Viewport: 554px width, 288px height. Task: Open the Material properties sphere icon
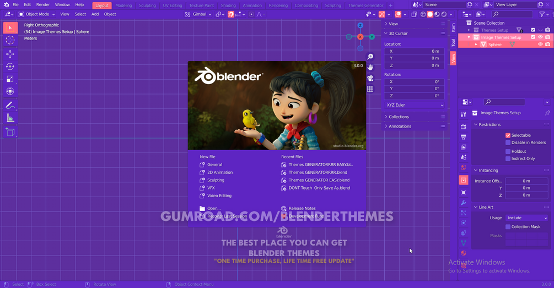coord(464,253)
